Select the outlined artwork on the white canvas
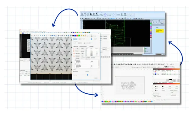The width and height of the screenshot is (195, 116). tap(128, 85)
